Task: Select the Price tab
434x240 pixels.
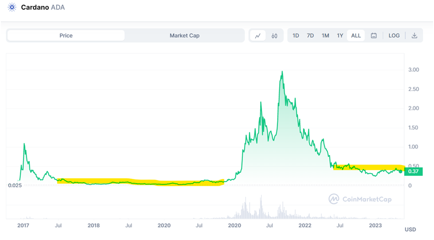Action: click(66, 35)
